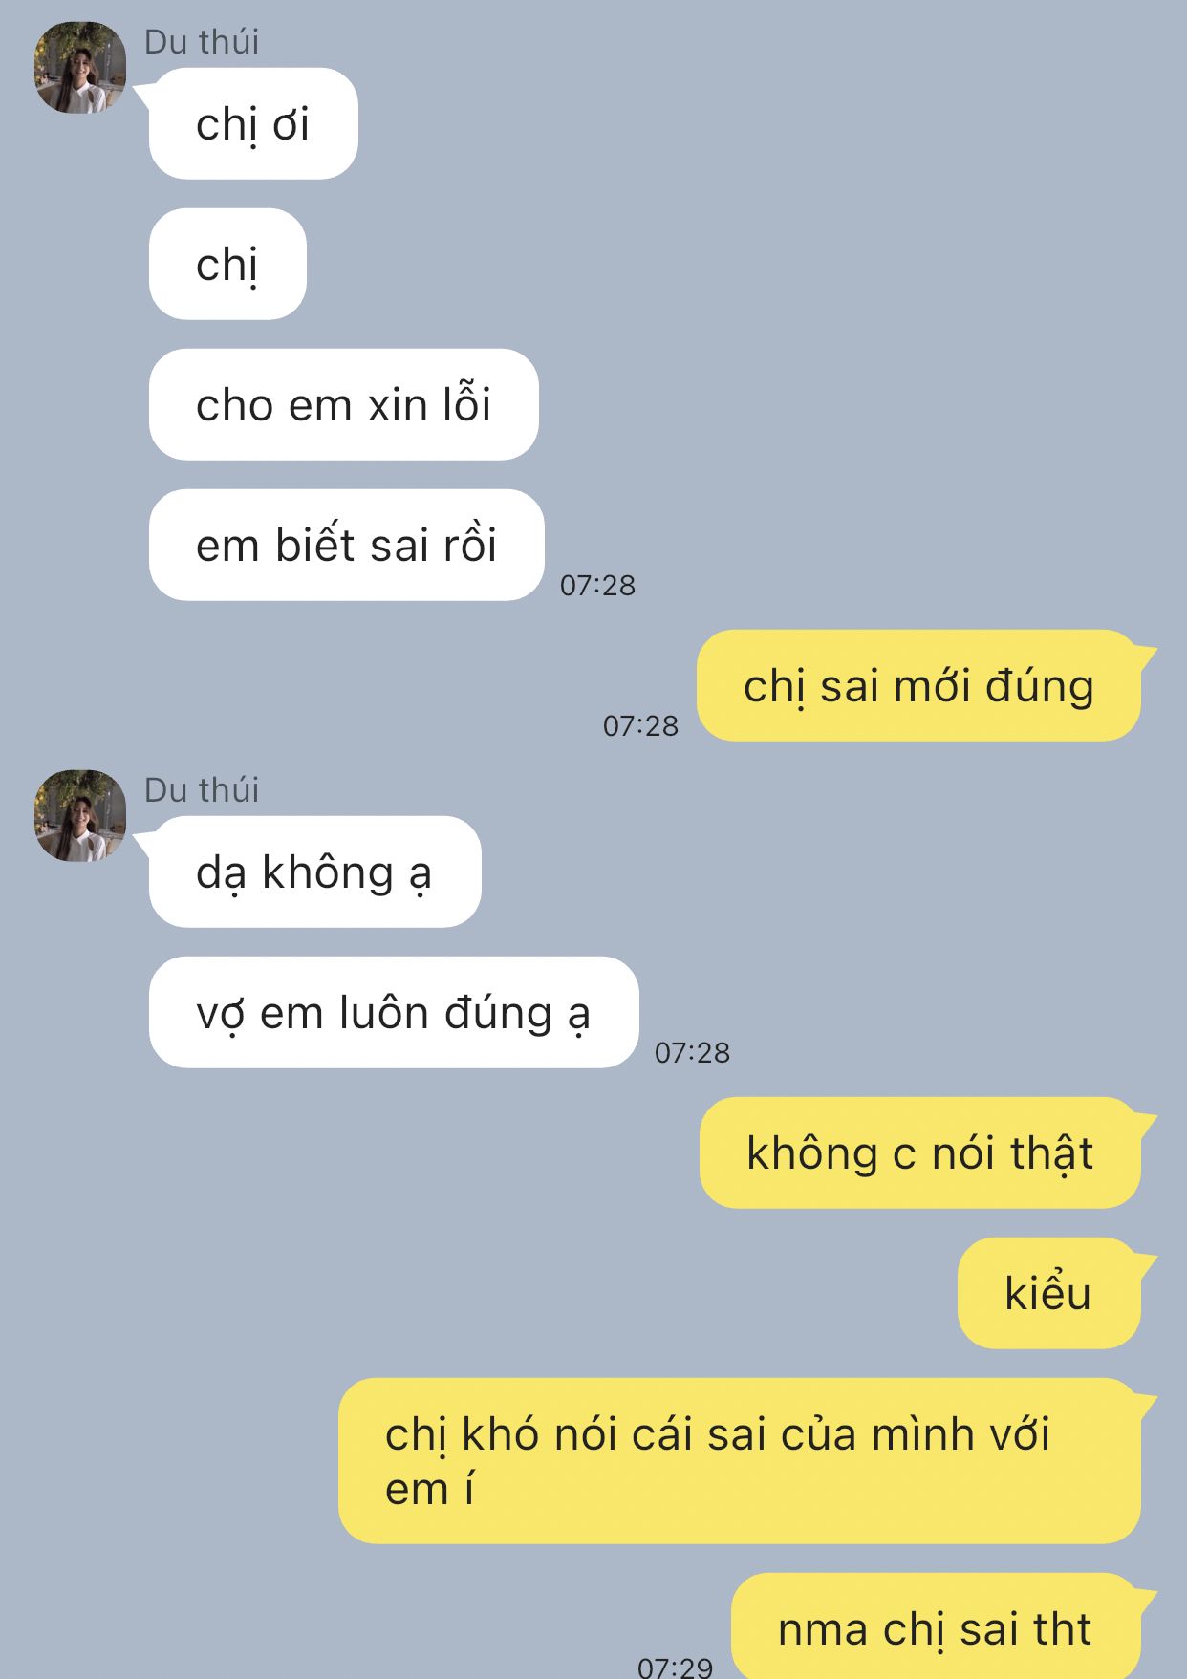Screen dimensions: 1187x1679
Task: Tap the 07:28 timestamp beside "vợ em luôn đúng ạ"
Action: click(x=692, y=1052)
